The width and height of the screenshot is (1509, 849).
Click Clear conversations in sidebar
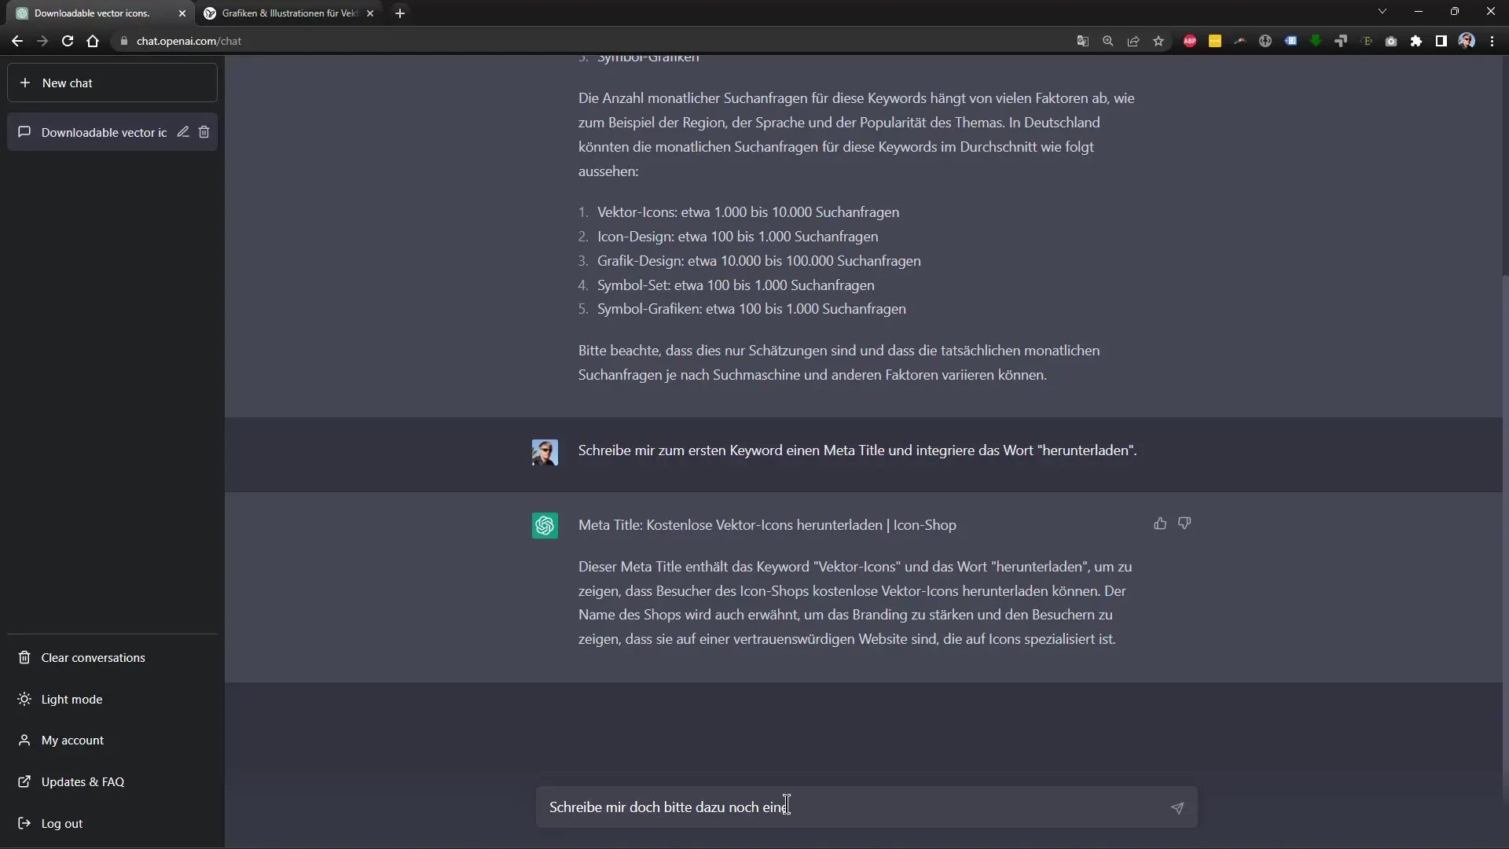(92, 656)
